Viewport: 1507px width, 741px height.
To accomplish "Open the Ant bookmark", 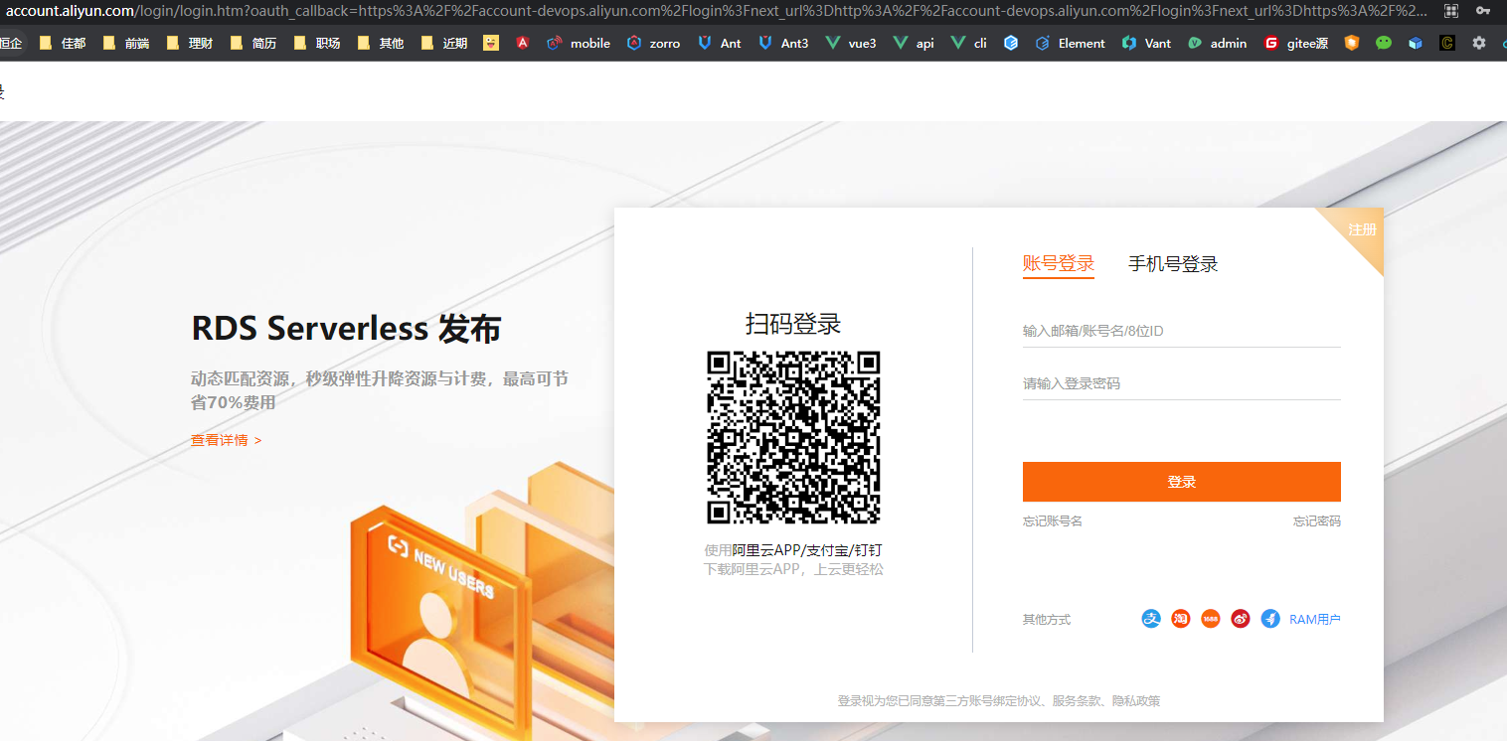I will (720, 43).
